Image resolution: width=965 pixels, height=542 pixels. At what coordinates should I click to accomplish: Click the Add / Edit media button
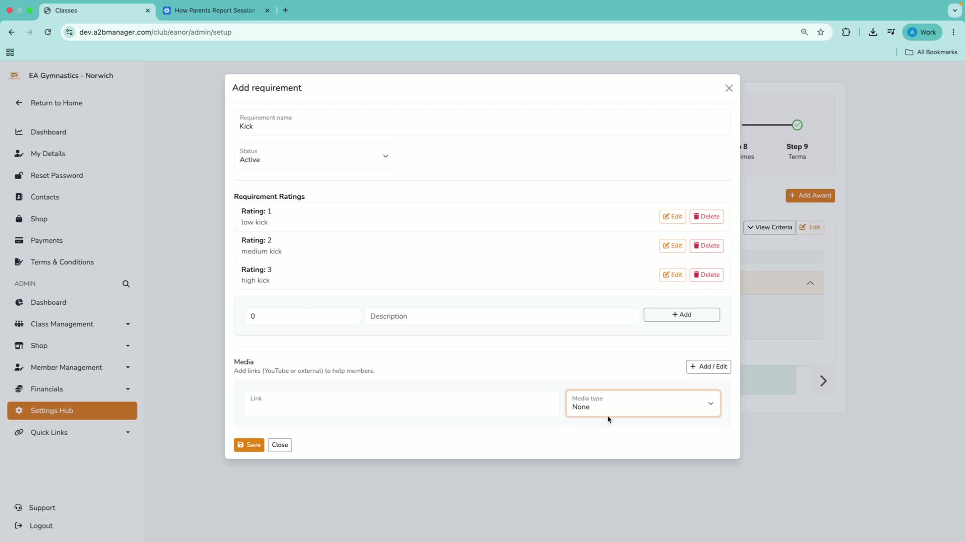708,367
